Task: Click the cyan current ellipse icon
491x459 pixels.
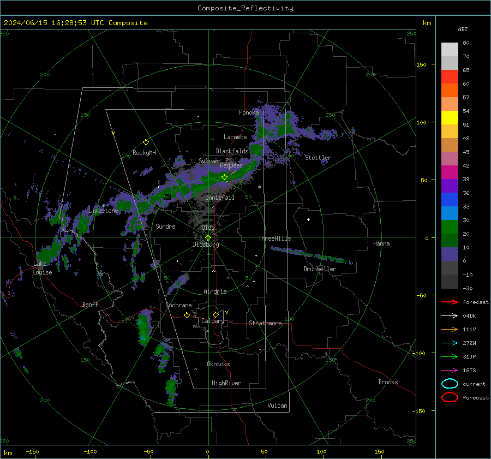Action: [450, 384]
